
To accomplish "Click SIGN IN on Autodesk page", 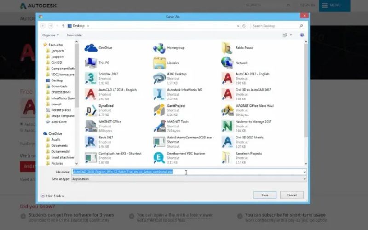I will 307,5.
